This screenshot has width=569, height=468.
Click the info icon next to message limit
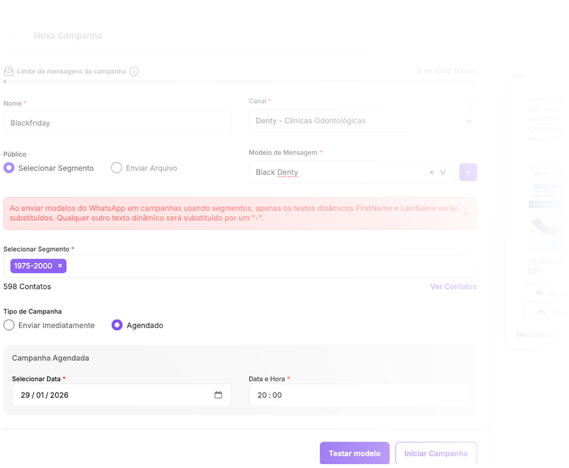[134, 71]
